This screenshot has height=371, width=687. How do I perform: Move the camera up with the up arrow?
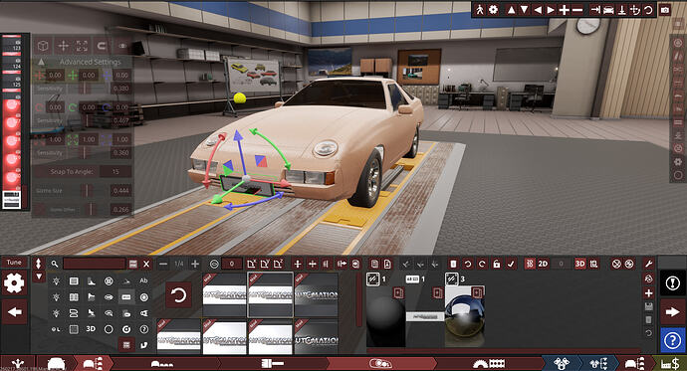tap(511, 10)
